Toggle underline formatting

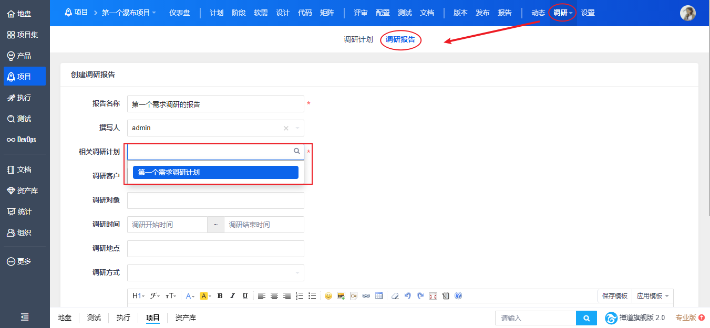pos(245,296)
